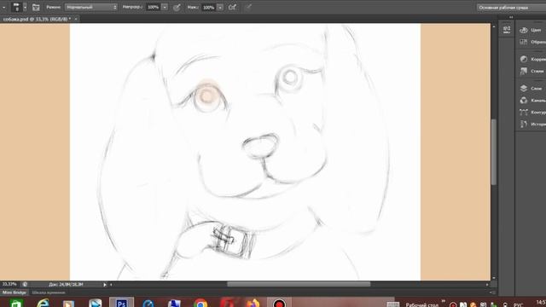This screenshot has width=546, height=307.
Task: Open the Paths (Контуры) panel
Action: point(532,112)
